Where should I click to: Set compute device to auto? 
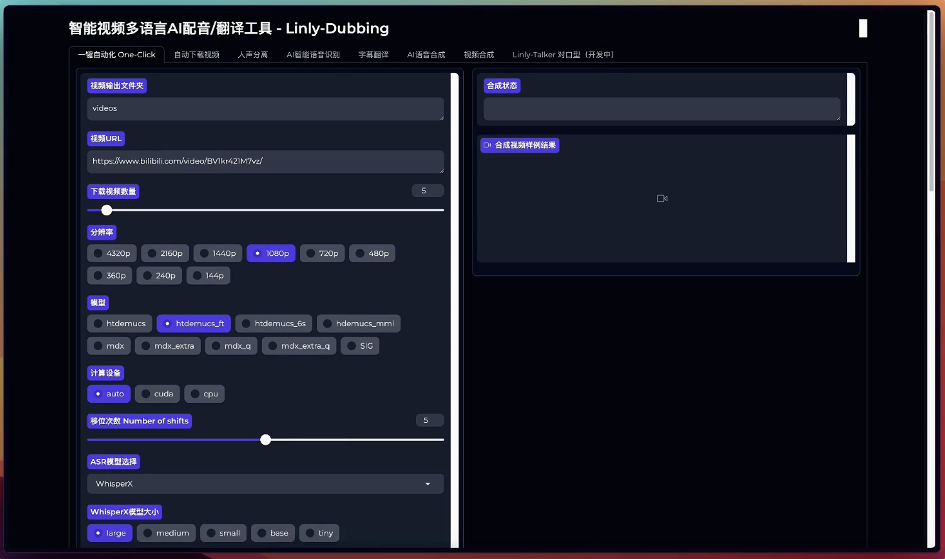pyautogui.click(x=109, y=394)
